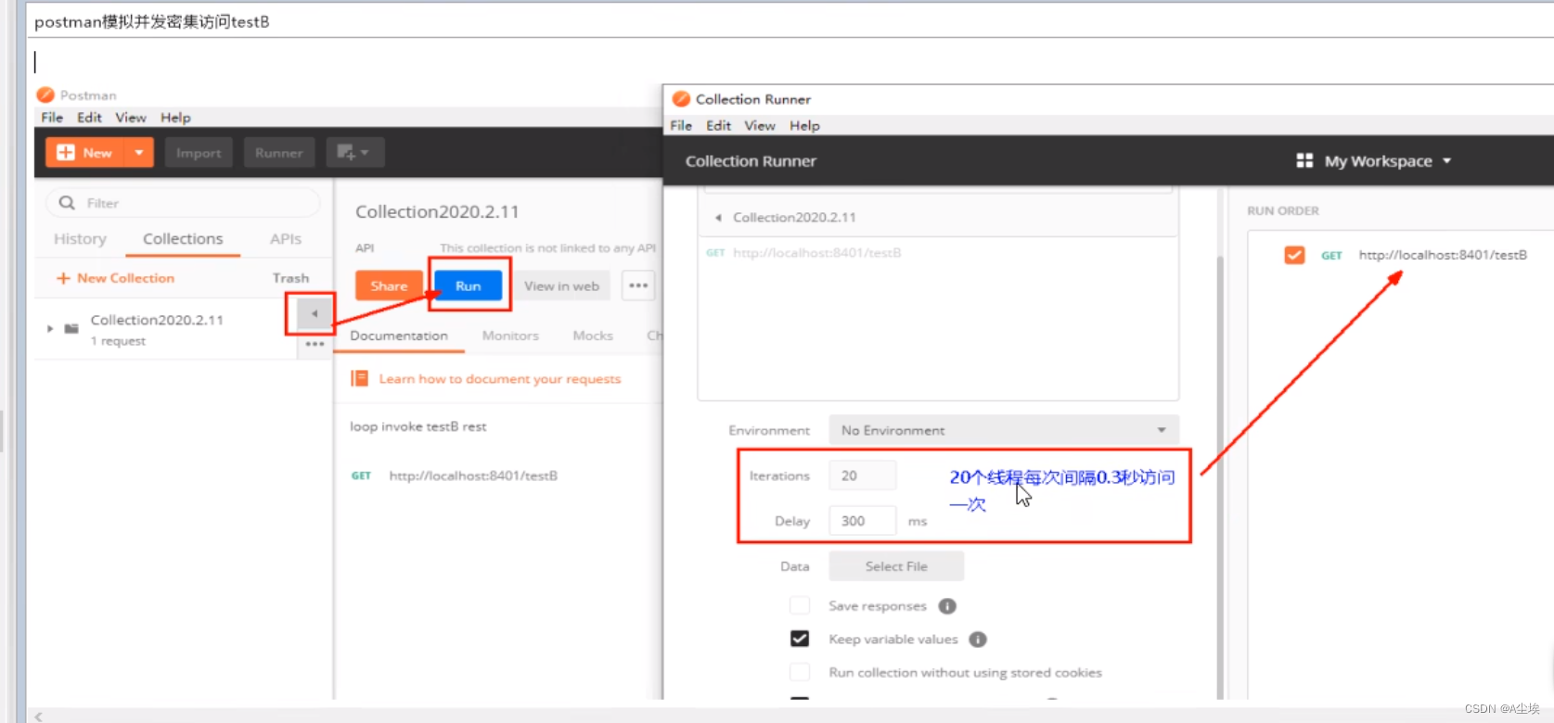Image resolution: width=1554 pixels, height=723 pixels.
Task: Click the Import button
Action: 199,153
